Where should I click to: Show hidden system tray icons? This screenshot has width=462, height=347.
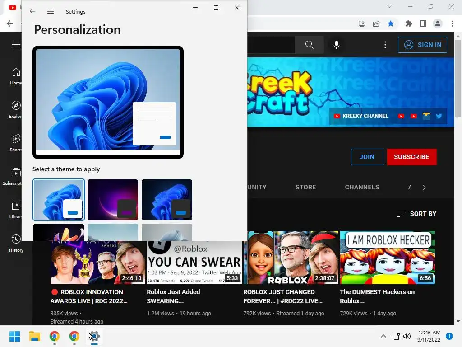pos(383,336)
